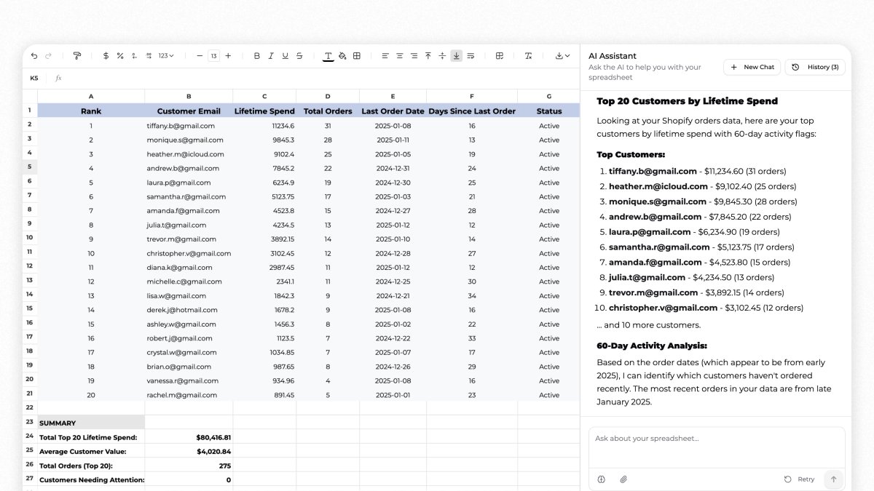Apply currency dollar format
The width and height of the screenshot is (874, 491).
coord(106,56)
